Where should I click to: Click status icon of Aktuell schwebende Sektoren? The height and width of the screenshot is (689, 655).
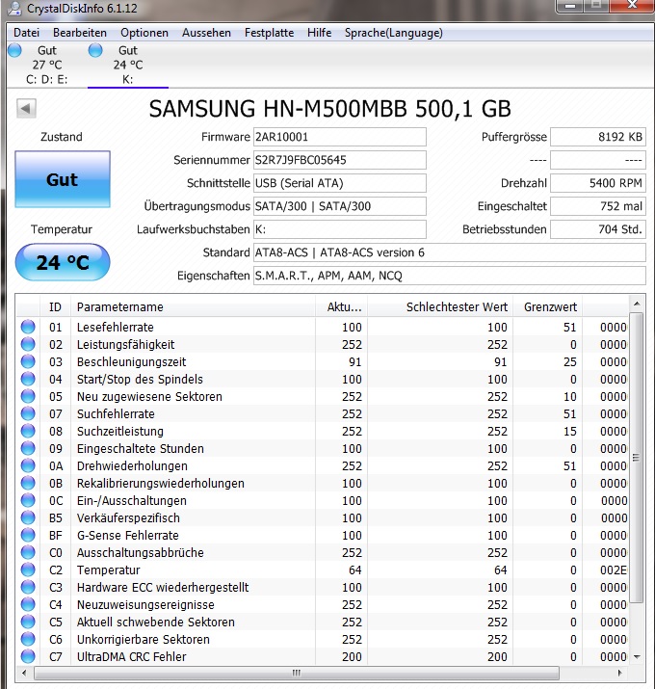[28, 622]
